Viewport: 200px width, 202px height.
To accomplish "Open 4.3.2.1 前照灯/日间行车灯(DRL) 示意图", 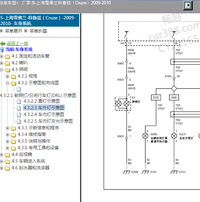I will [38, 95].
